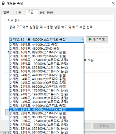Select 2 채널, 24비트, 48000Hz option
The width and height of the screenshot is (116, 134).
47,79
